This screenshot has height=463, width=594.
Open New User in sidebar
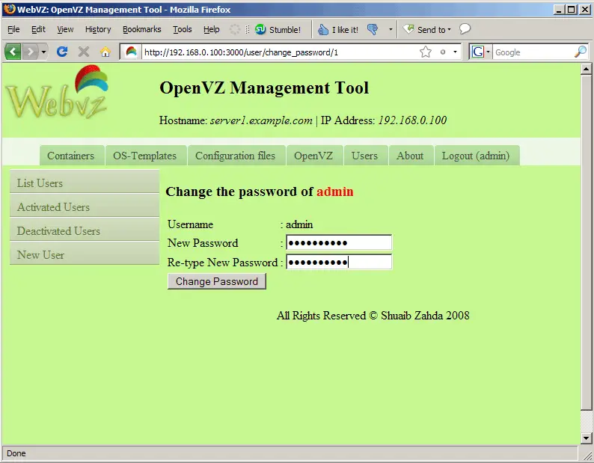point(85,254)
